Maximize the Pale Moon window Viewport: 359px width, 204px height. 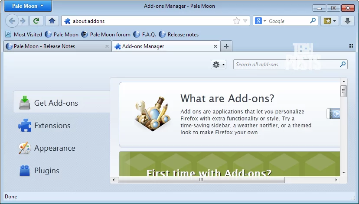[333, 8]
